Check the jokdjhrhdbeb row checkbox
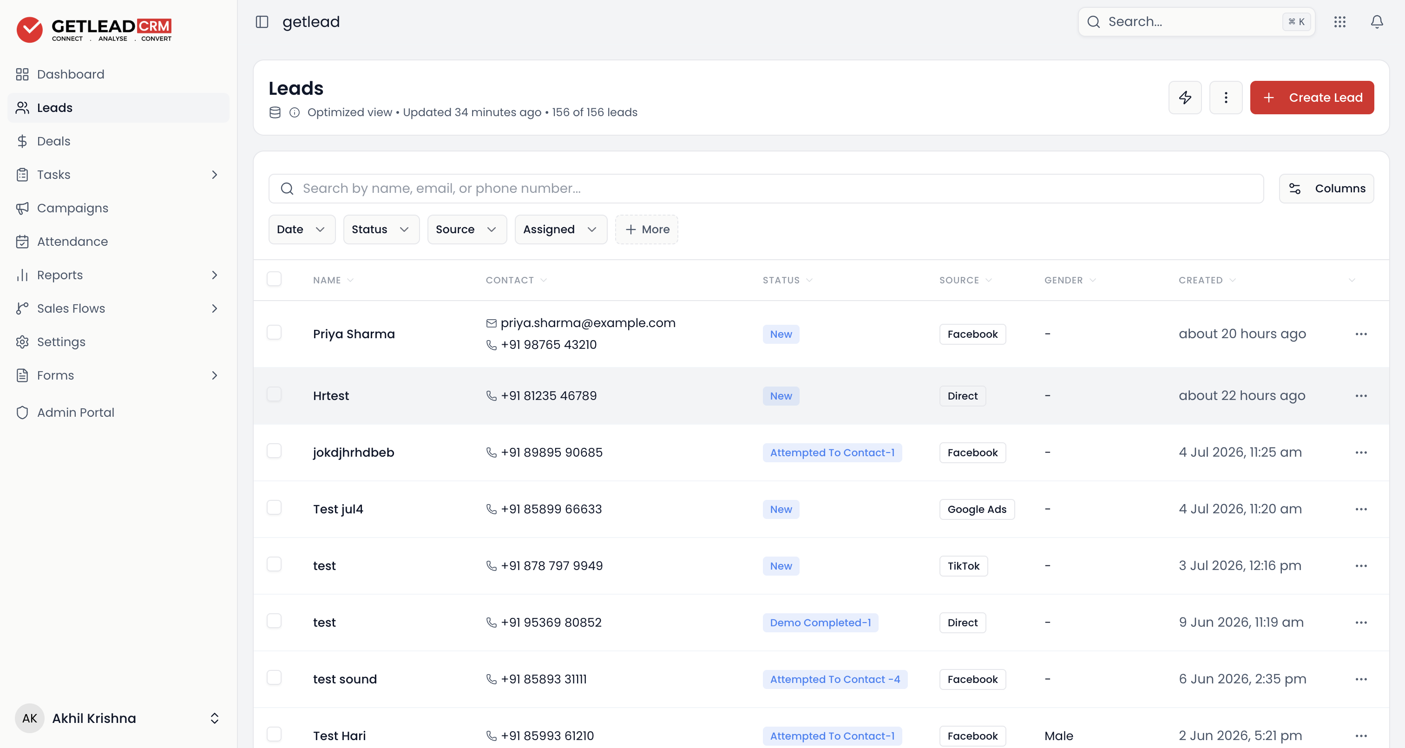This screenshot has width=1405, height=748. click(274, 451)
